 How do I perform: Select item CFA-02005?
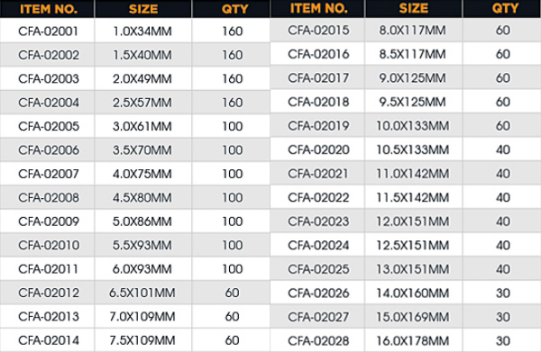click(49, 126)
